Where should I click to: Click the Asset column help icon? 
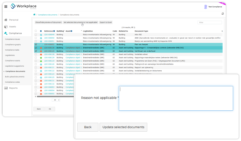(x=71, y=31)
